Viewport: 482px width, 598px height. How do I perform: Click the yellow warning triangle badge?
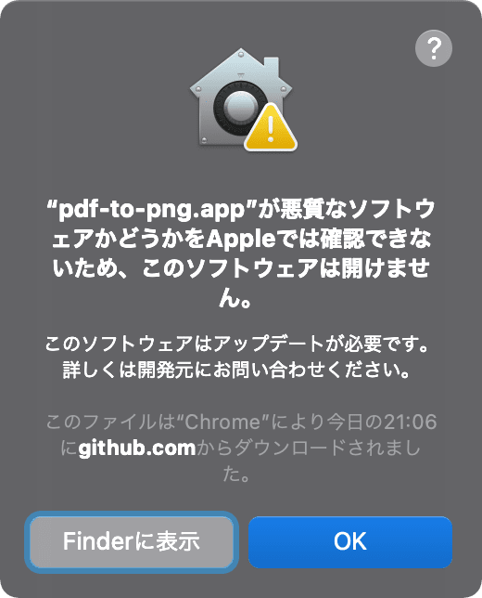coord(271,128)
